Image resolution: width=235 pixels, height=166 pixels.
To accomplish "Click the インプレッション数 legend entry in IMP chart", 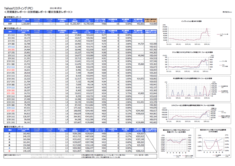I will (x=222, y=35).
